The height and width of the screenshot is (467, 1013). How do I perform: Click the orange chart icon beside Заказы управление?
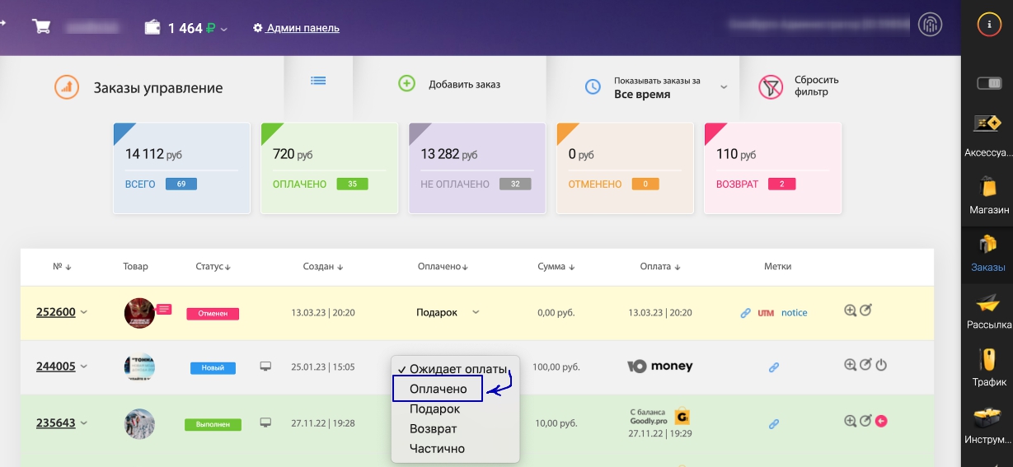point(67,86)
